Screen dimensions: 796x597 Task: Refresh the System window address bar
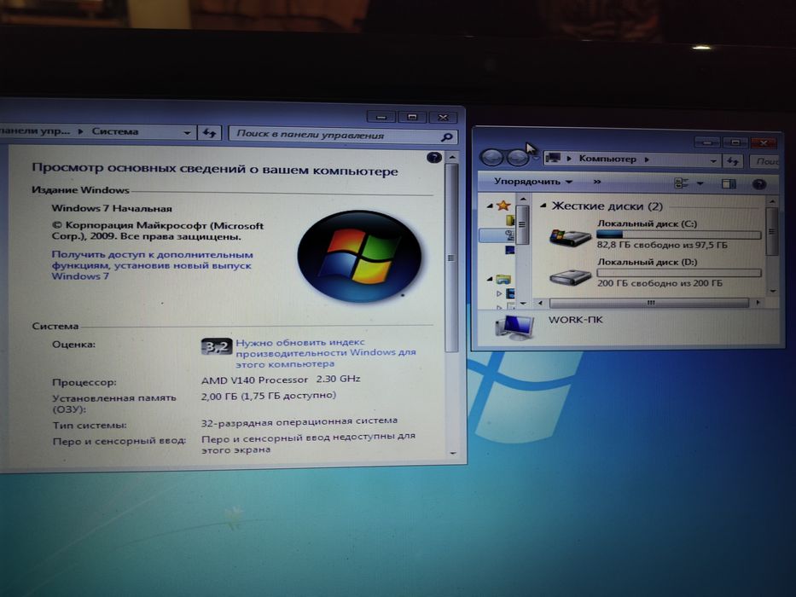[210, 133]
